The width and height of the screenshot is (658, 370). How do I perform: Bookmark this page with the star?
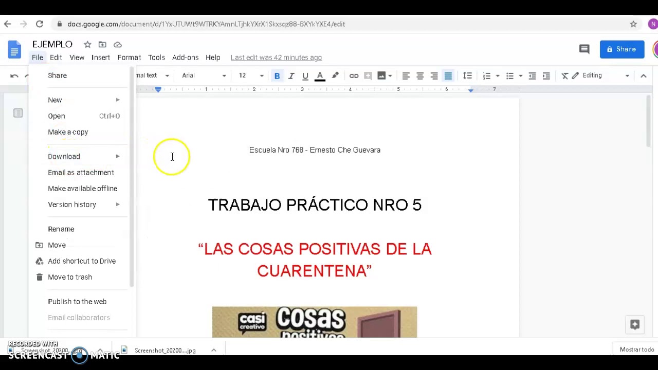click(x=633, y=24)
